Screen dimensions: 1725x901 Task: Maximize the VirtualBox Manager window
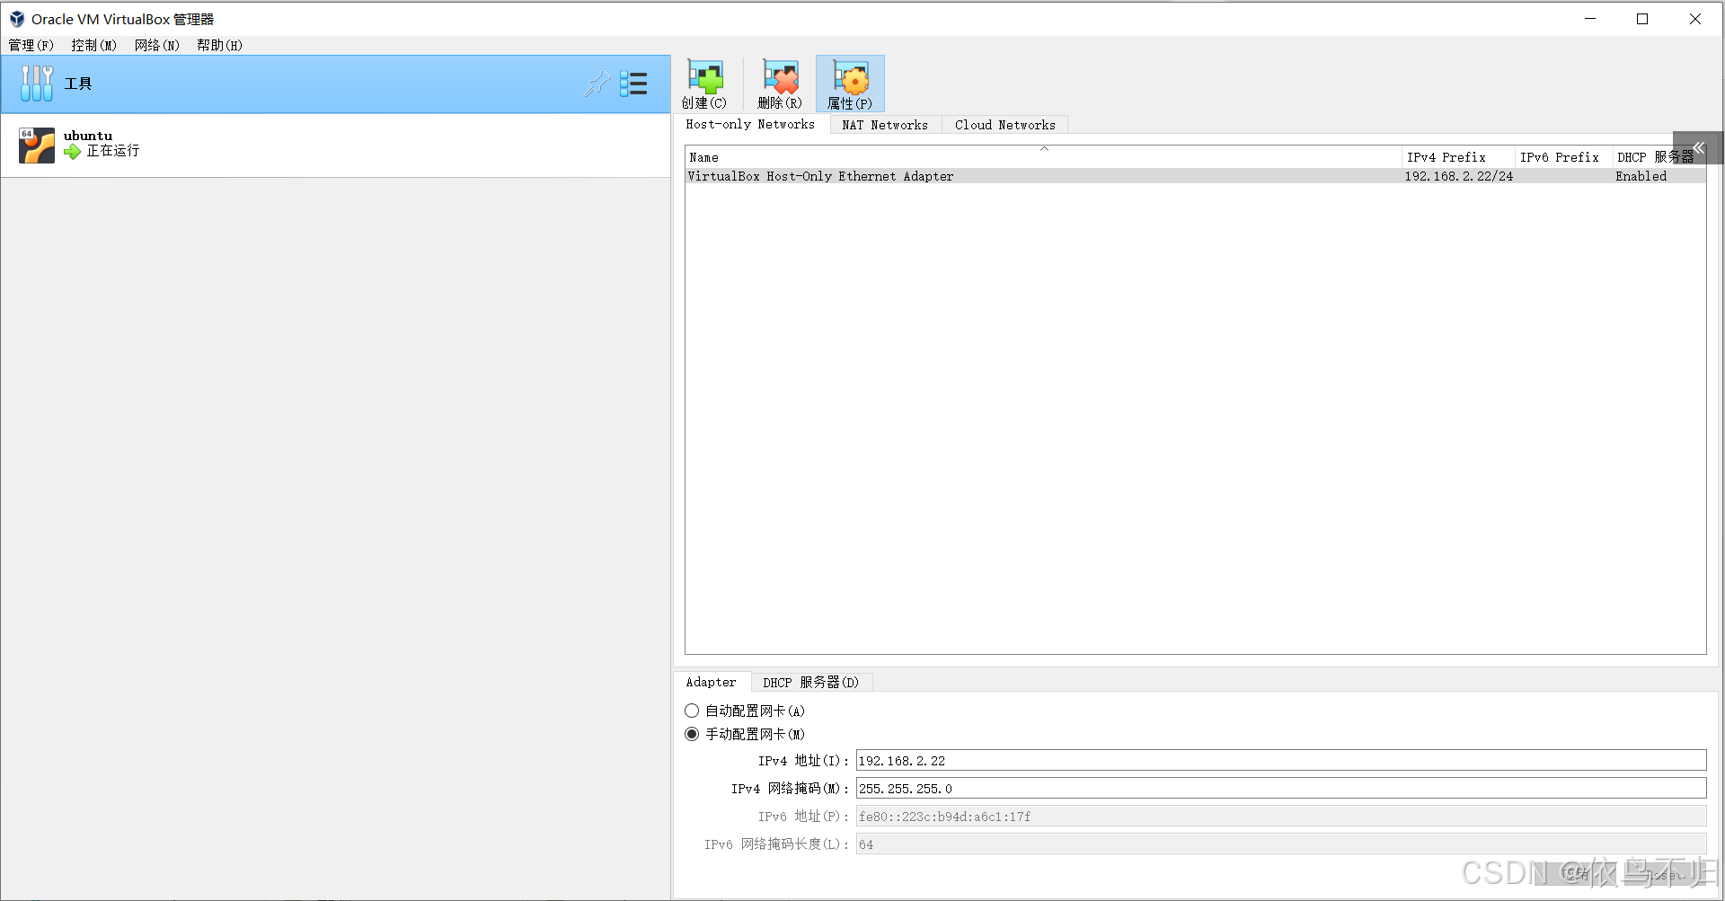tap(1642, 19)
